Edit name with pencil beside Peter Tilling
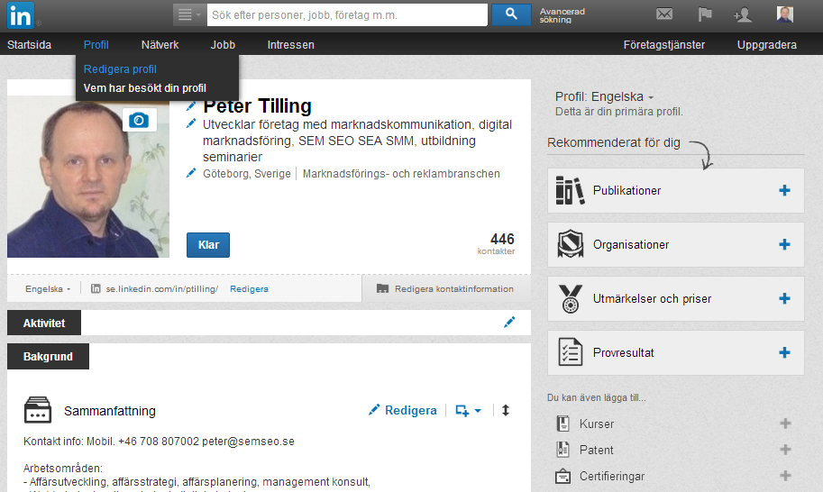823x492 pixels. point(191,106)
